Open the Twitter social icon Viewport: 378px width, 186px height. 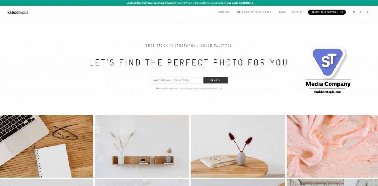click(x=367, y=12)
